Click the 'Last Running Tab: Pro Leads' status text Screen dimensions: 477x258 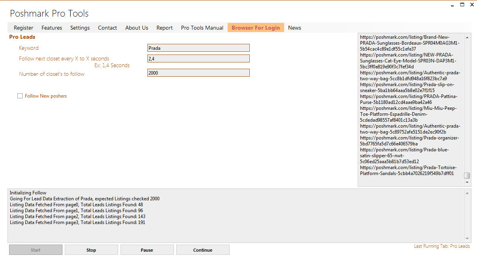point(442,246)
